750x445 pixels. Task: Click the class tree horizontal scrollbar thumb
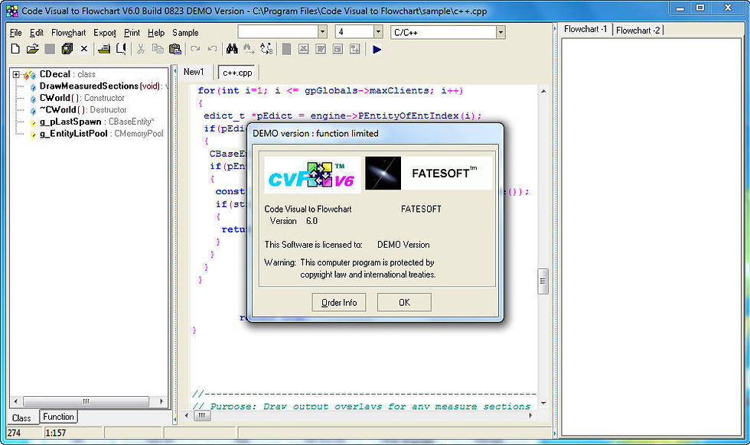tap(86, 401)
